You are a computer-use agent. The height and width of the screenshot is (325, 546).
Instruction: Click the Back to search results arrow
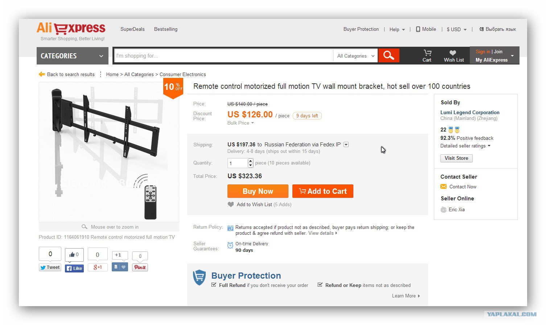point(42,74)
